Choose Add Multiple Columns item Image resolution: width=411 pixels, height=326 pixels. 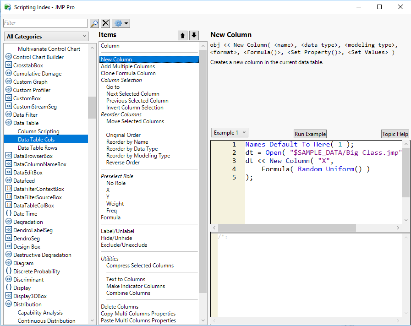click(x=128, y=66)
